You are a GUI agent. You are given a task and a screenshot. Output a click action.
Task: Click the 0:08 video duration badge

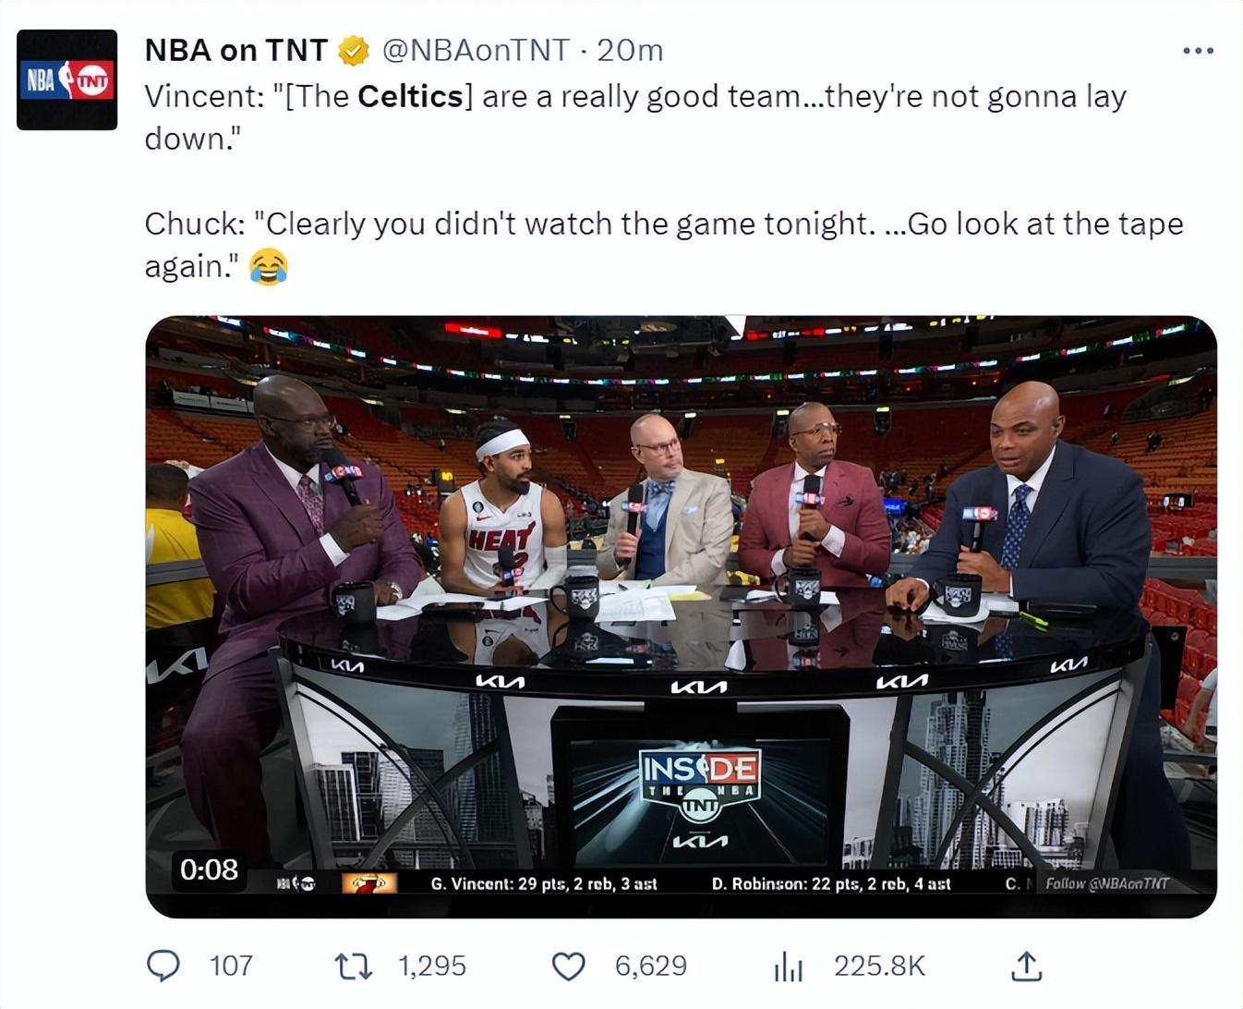tap(209, 869)
